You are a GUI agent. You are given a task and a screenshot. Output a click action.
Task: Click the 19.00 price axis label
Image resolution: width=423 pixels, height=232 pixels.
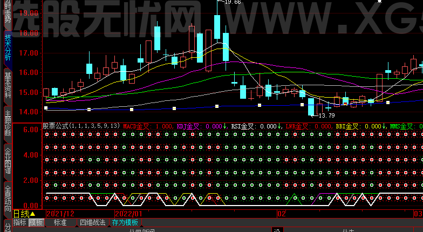coord(29,13)
